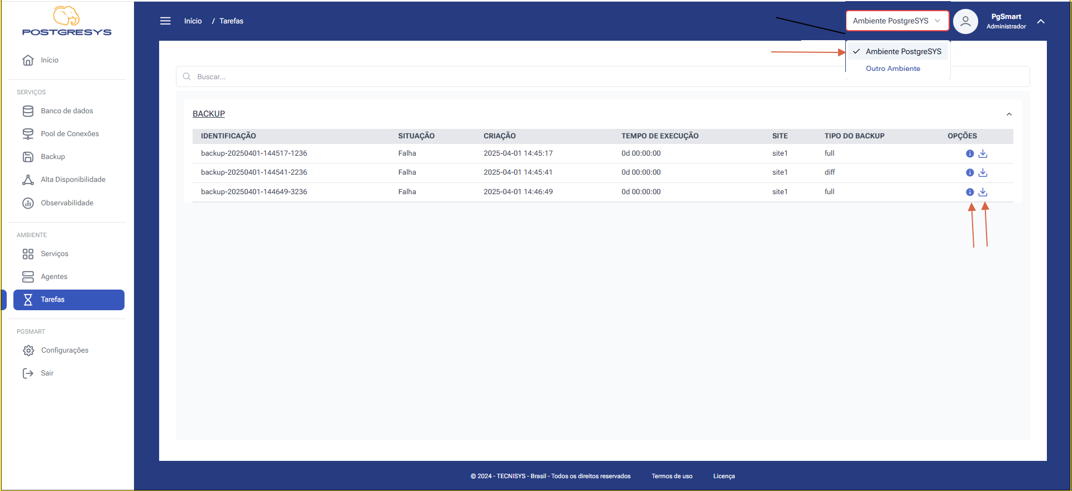Viewport: 1072px width, 491px height.
Task: Click the TIPO DO BACKUP column header
Action: (854, 136)
